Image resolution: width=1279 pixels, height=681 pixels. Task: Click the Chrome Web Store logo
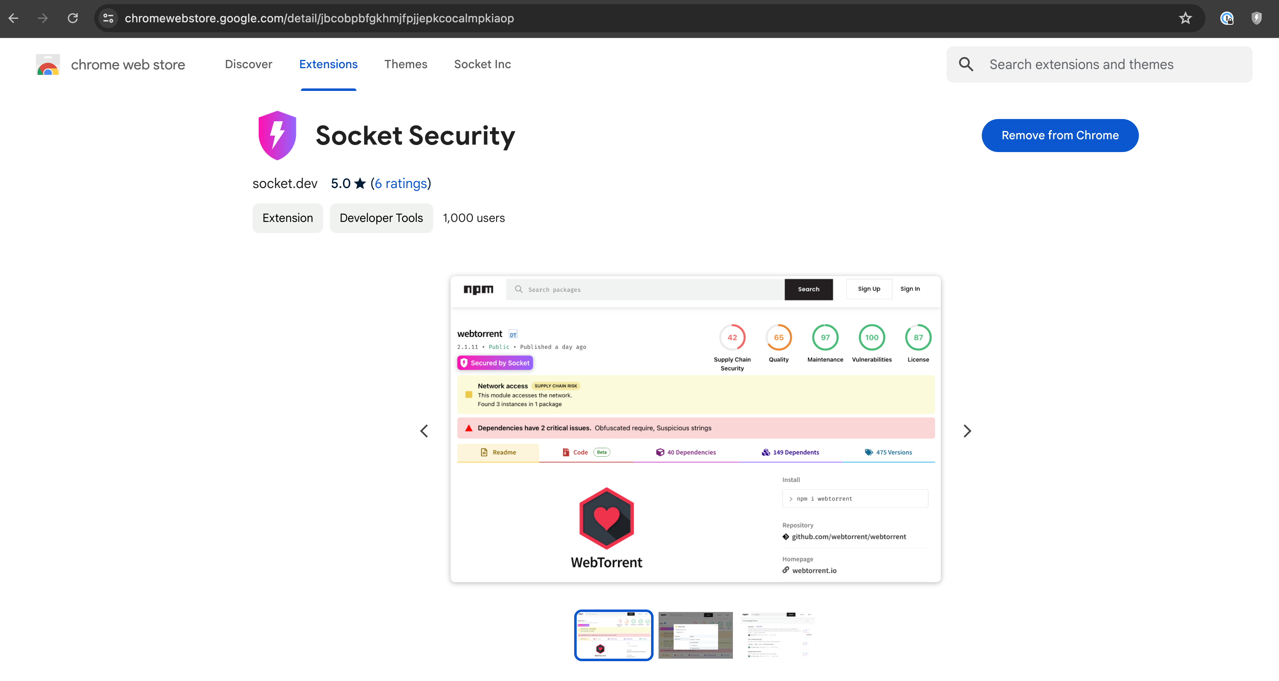(x=48, y=64)
